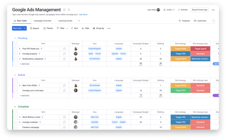Switch to the Campaign Overview tab

[x=42, y=21]
